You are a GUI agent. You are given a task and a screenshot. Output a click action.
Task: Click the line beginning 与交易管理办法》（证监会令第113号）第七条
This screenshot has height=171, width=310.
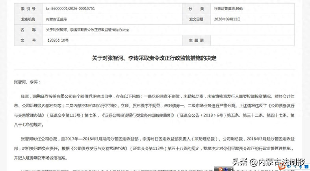click(x=154, y=116)
